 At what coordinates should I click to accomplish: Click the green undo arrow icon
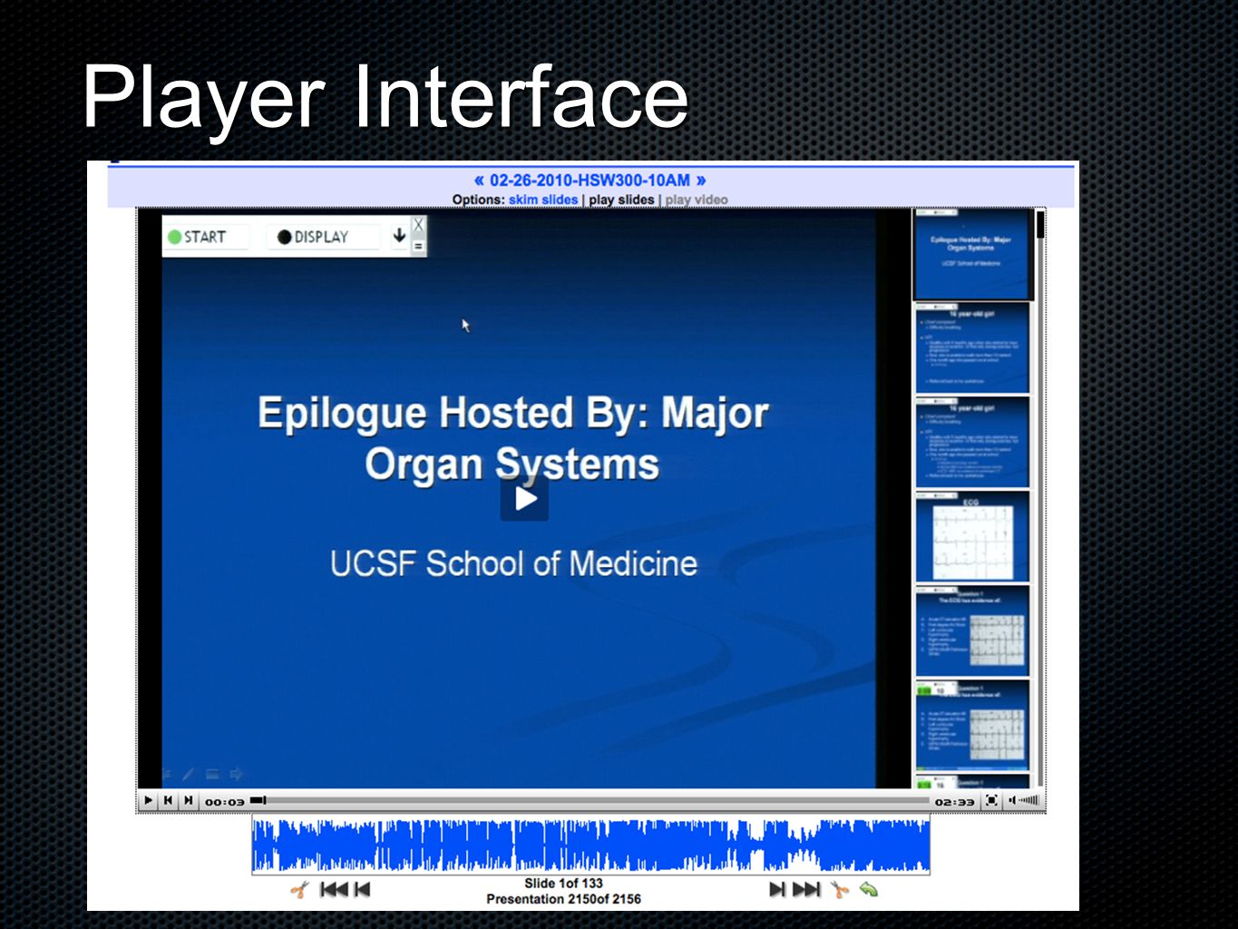pyautogui.click(x=868, y=890)
